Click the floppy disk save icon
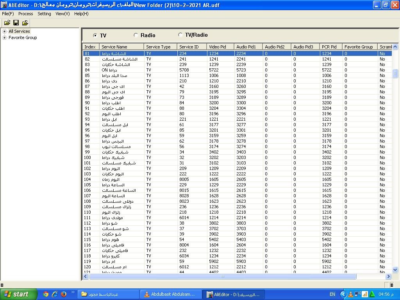Image resolution: width=400 pixels, height=300 pixels. pos(16,23)
